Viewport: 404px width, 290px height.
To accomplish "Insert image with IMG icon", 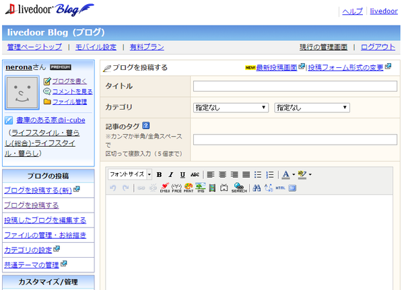I will [201, 188].
